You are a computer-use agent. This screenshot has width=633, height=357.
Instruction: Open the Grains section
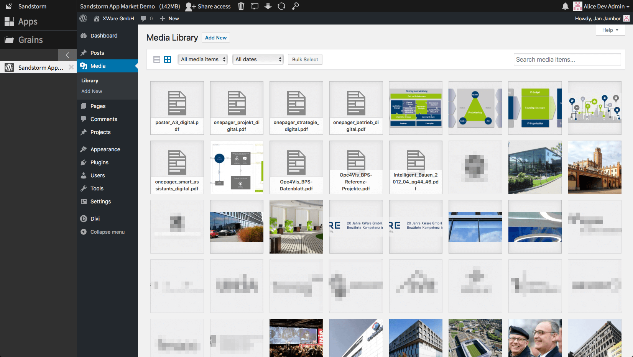coord(38,40)
